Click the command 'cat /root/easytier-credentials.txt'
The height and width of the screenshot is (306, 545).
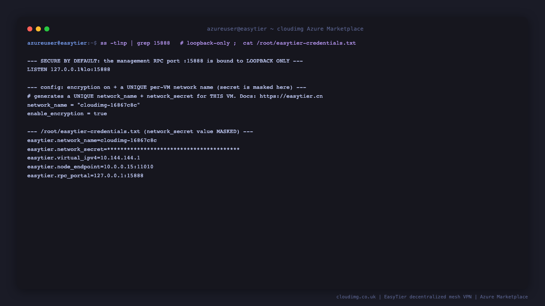[x=299, y=43]
